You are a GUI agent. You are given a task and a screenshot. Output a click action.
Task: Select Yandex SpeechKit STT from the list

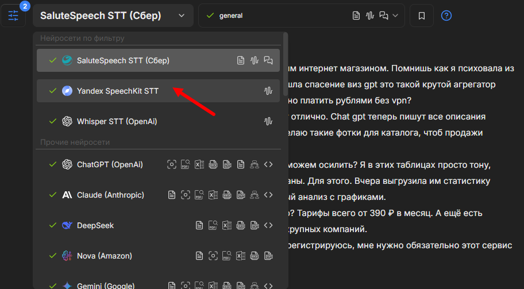[118, 91]
